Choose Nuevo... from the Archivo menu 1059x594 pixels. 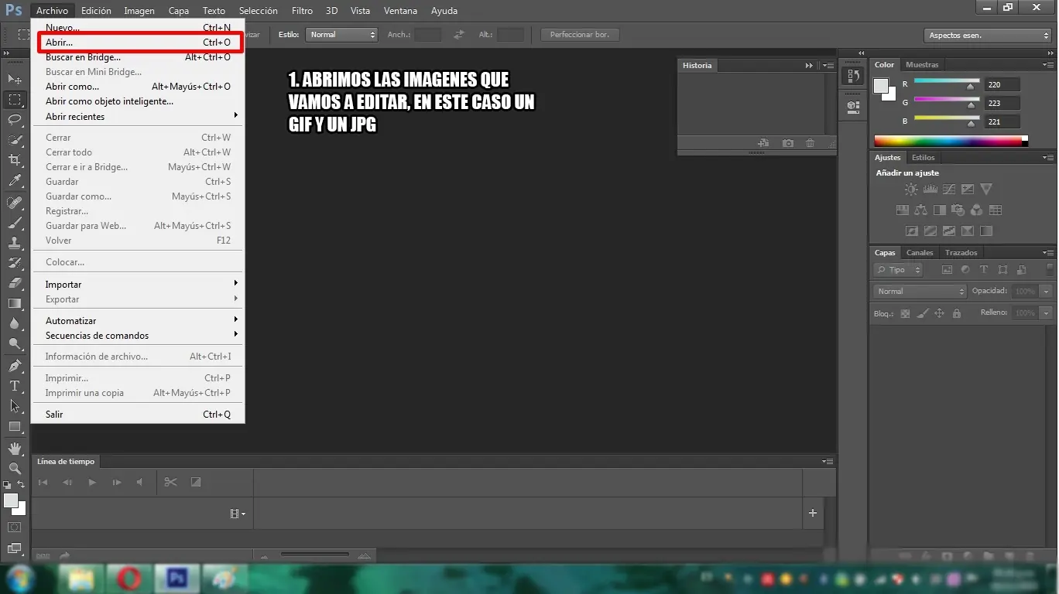coord(138,28)
